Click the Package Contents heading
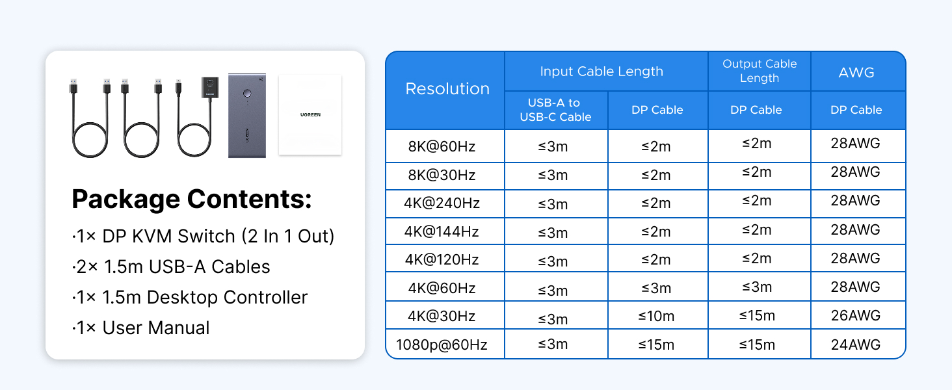Screen dimensions: 952x390 coord(192,200)
